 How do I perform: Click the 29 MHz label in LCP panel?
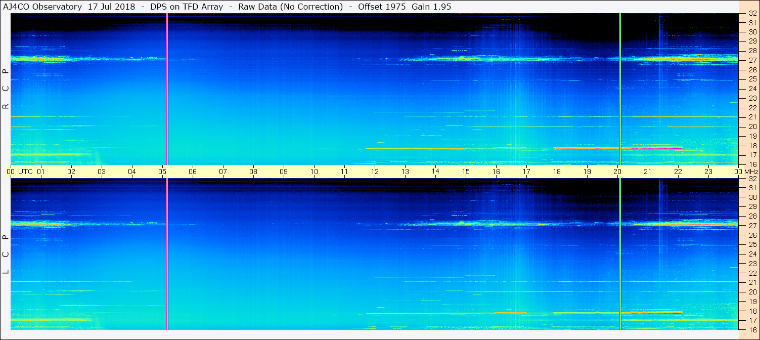pos(752,207)
